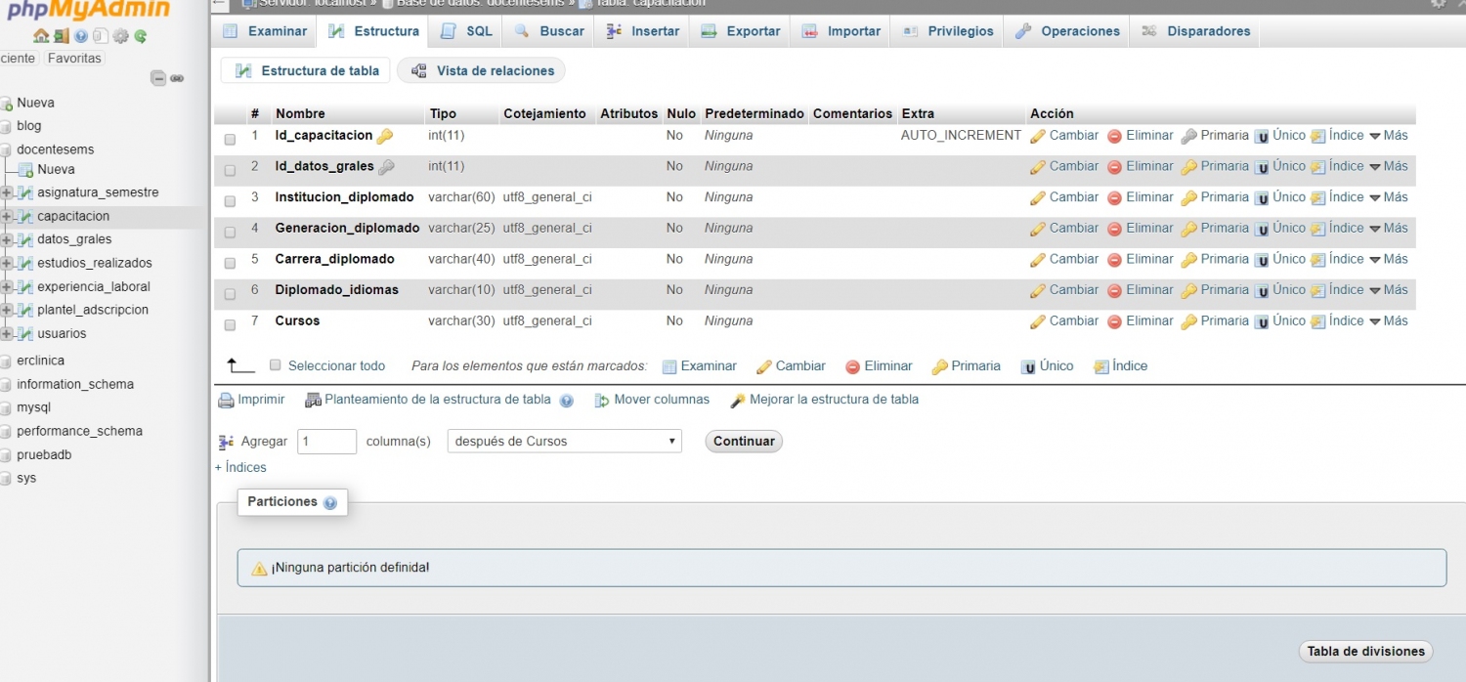The image size is (1466, 682).
Task: Expand asignatura_semestre table node
Action: [7, 192]
